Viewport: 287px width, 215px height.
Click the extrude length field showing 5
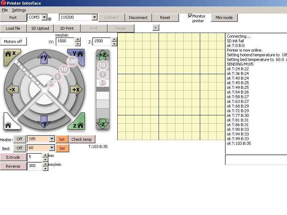[x=35, y=157]
